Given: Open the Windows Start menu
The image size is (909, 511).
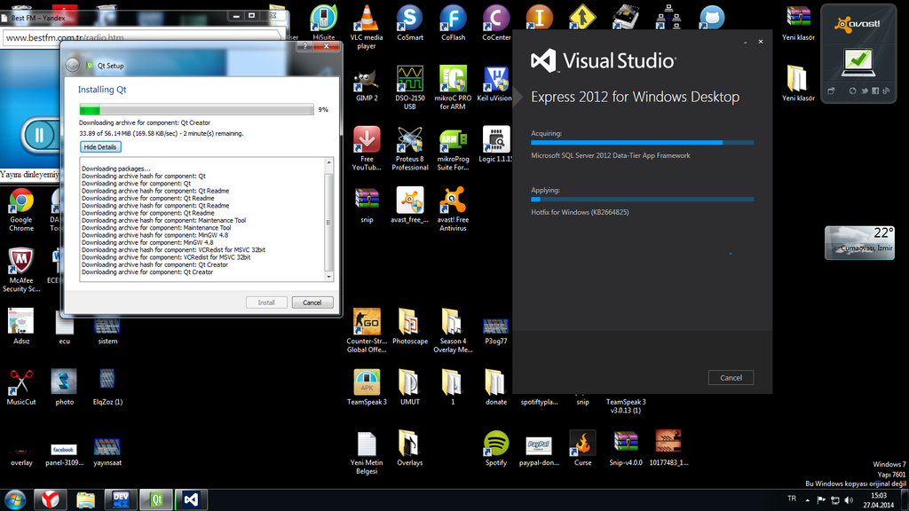Looking at the screenshot, I should (15, 499).
